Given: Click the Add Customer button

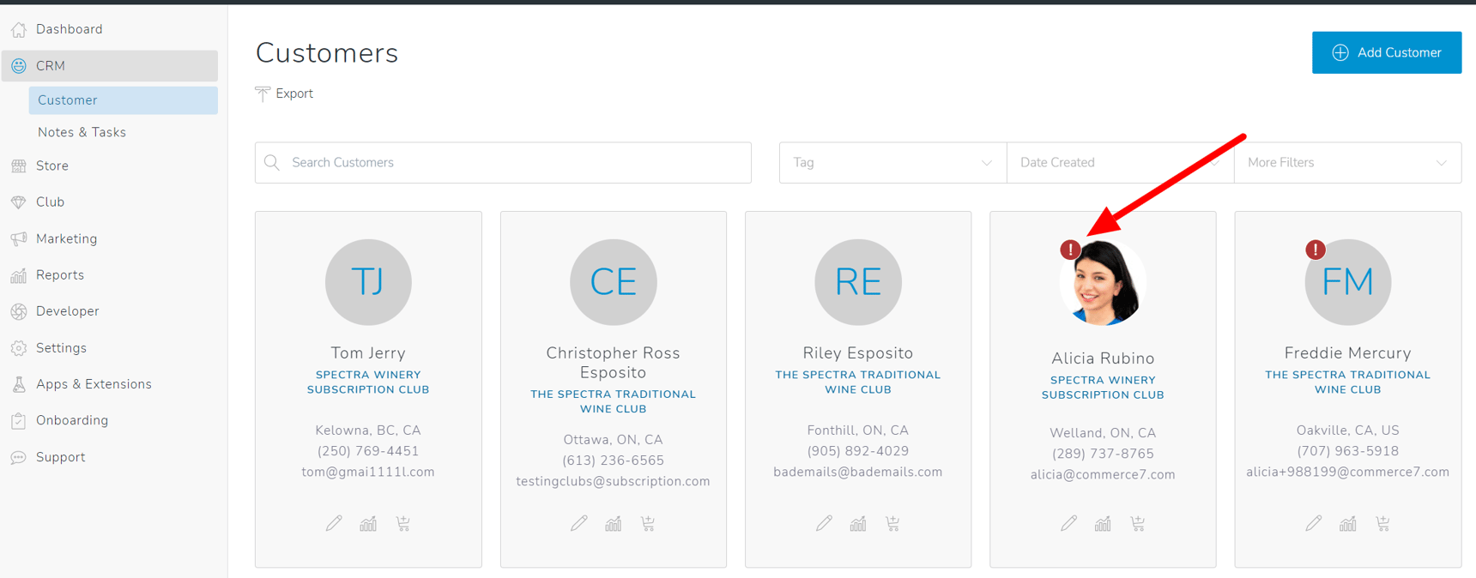Looking at the screenshot, I should pyautogui.click(x=1386, y=52).
